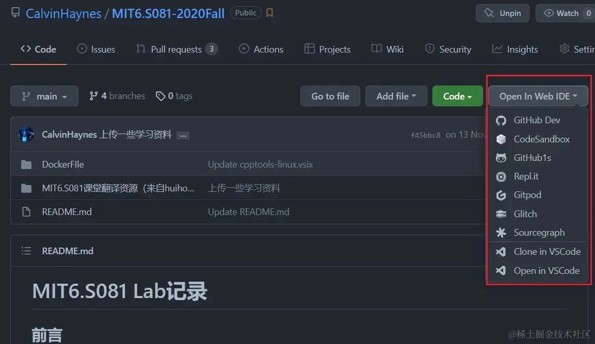Screen dimensions: 595x344
Task: Click the bookmark icon beside Public badge
Action: point(269,13)
